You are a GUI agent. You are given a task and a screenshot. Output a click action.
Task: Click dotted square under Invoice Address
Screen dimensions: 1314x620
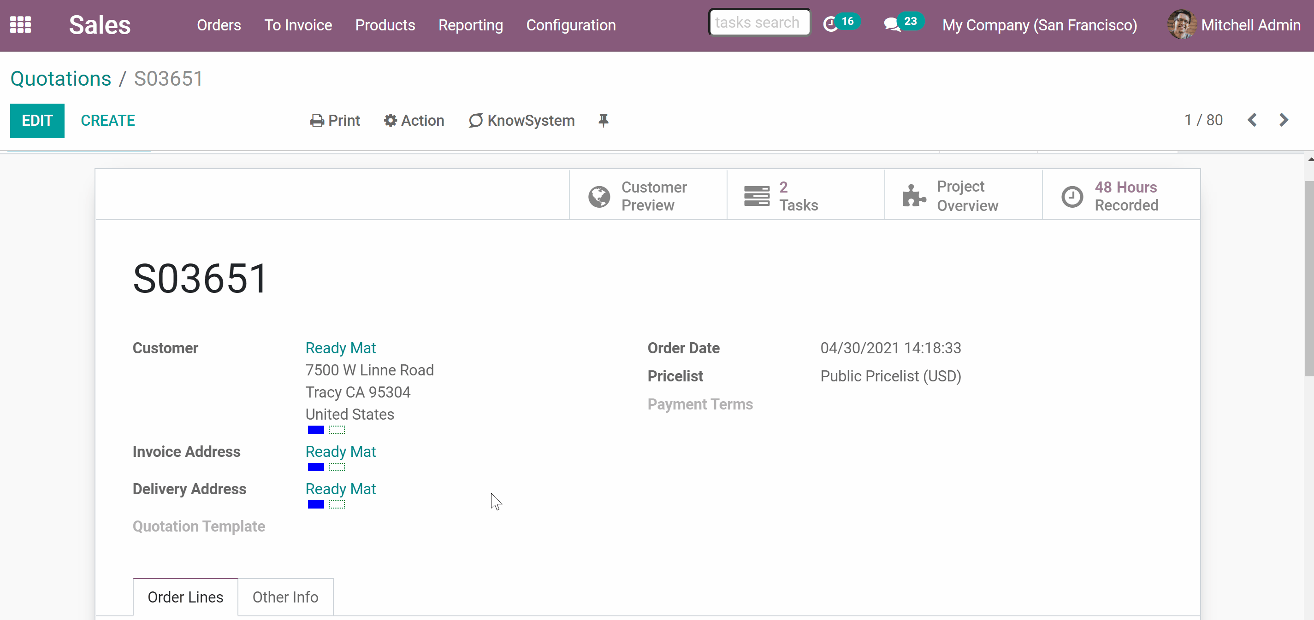337,467
